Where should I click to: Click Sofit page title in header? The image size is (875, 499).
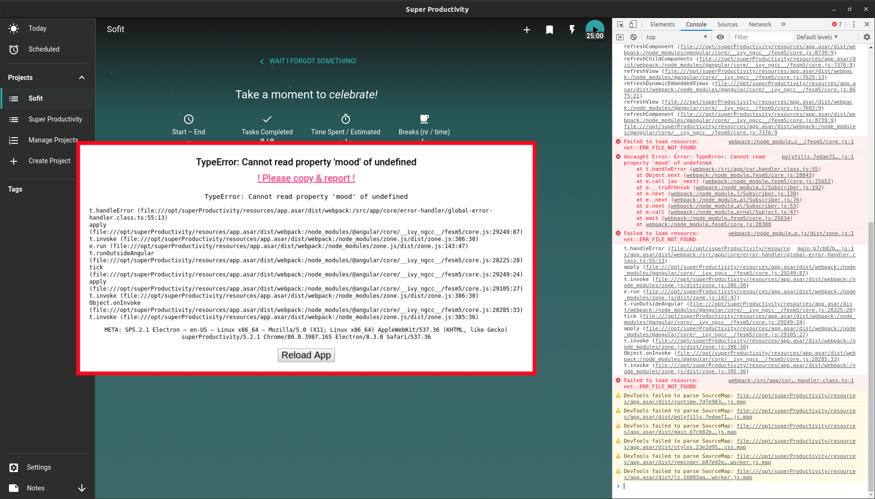pos(115,29)
